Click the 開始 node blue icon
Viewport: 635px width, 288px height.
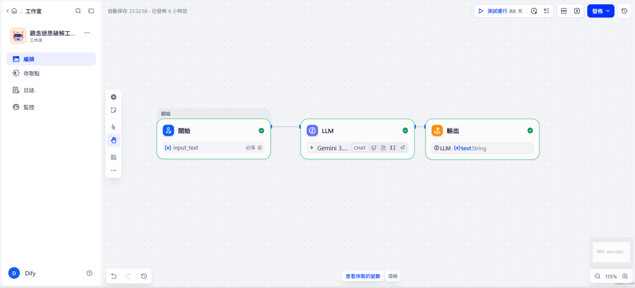pos(169,130)
